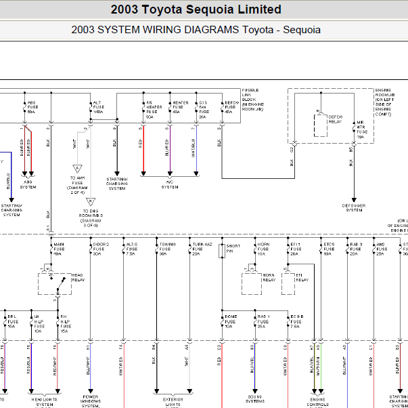The width and height of the screenshot is (408, 408).
Task: Click the RAD 1 FUSE 25A label
Action: 264,321
